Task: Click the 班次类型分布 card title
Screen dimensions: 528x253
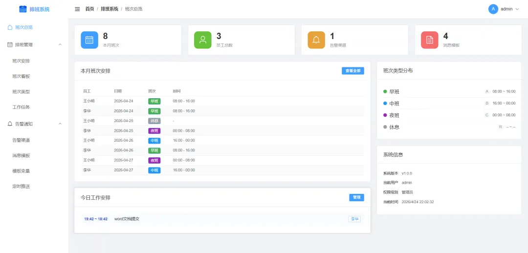Action: coord(398,71)
